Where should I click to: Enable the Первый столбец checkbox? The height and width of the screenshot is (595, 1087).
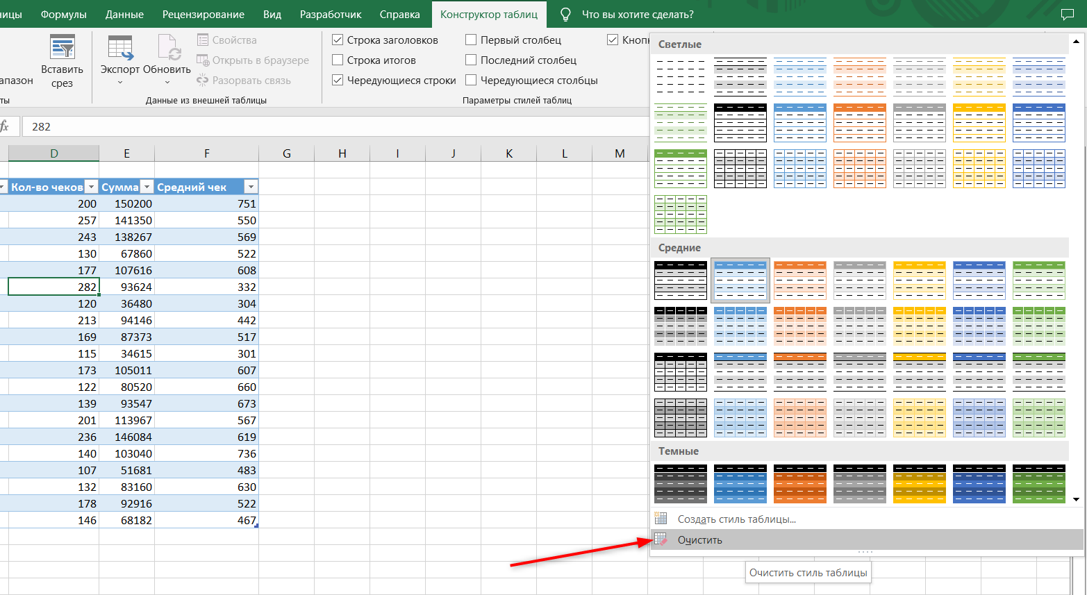471,40
